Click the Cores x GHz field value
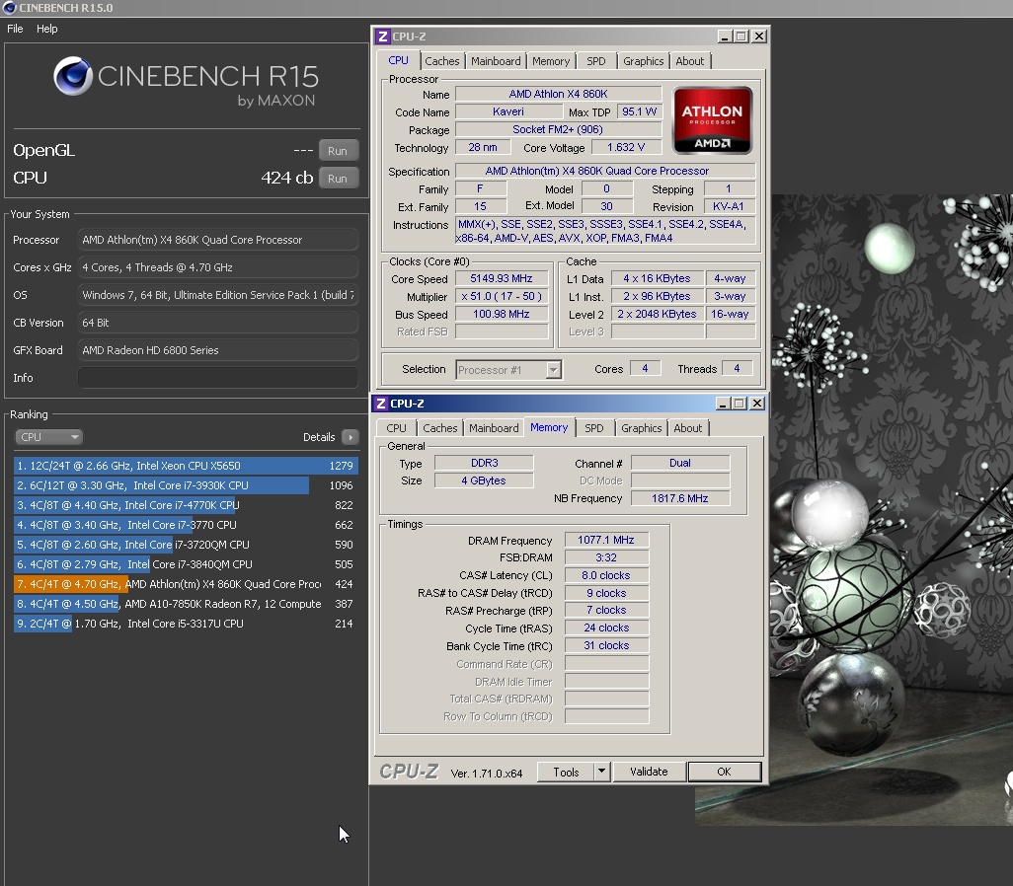 click(218, 267)
